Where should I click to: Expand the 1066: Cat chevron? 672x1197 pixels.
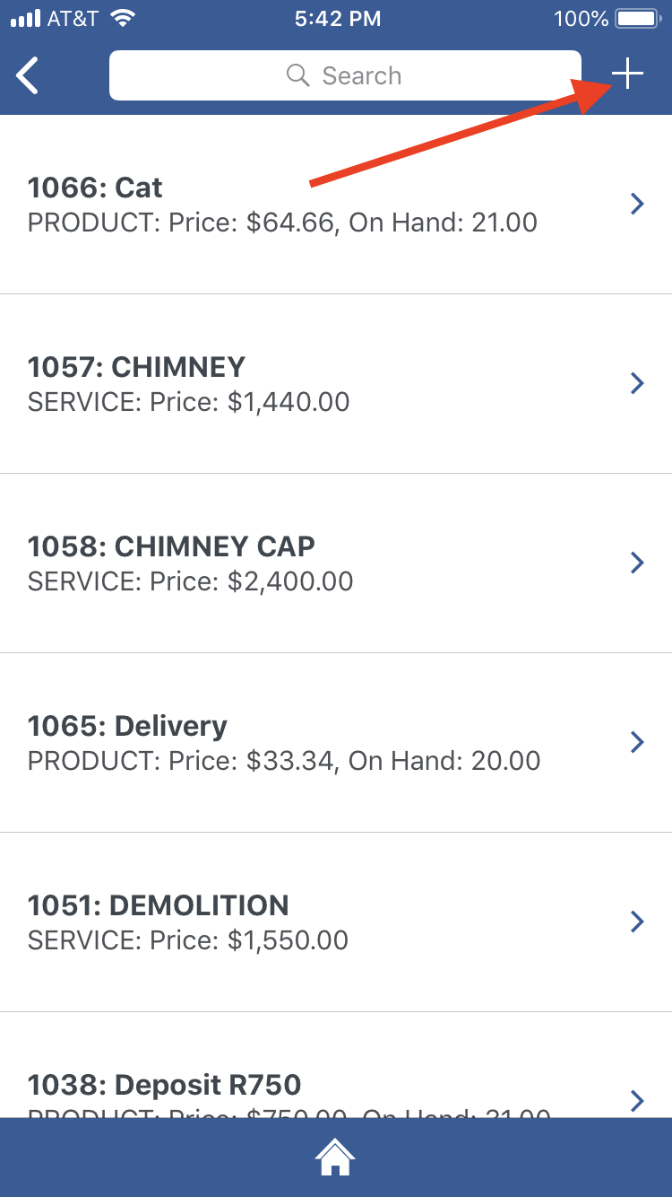637,204
